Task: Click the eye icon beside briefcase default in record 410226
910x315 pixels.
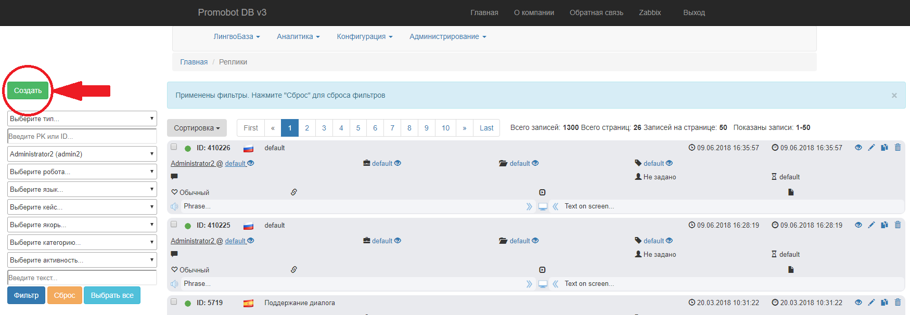Action: 398,163
